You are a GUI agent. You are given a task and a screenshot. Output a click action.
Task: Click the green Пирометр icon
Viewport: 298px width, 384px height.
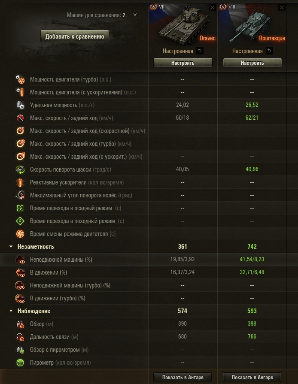(x=20, y=363)
